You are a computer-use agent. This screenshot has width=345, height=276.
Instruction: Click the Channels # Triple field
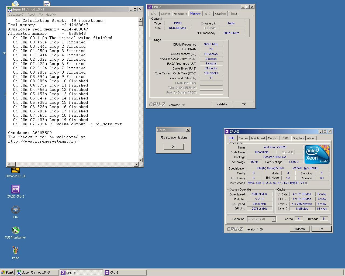[x=231, y=23]
